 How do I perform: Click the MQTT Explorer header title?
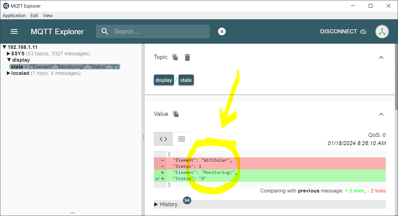click(57, 31)
